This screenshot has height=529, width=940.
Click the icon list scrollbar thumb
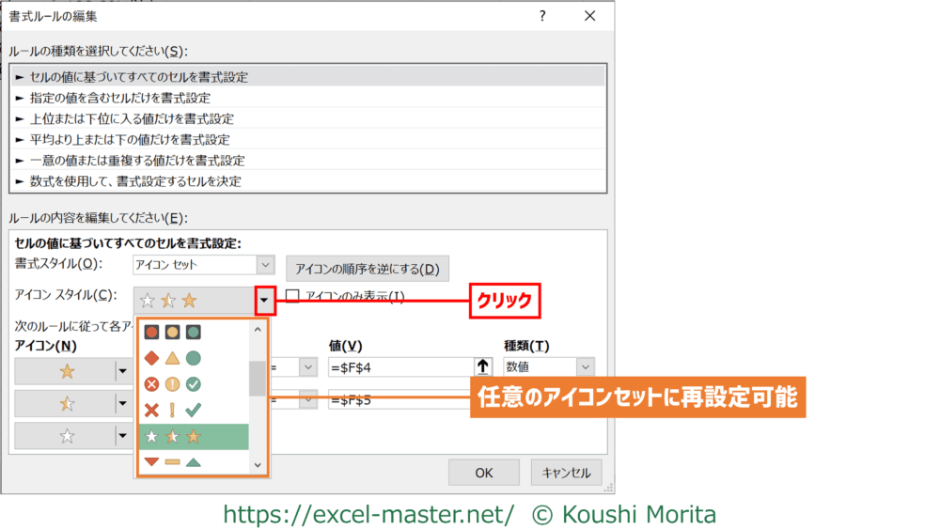coord(257,379)
